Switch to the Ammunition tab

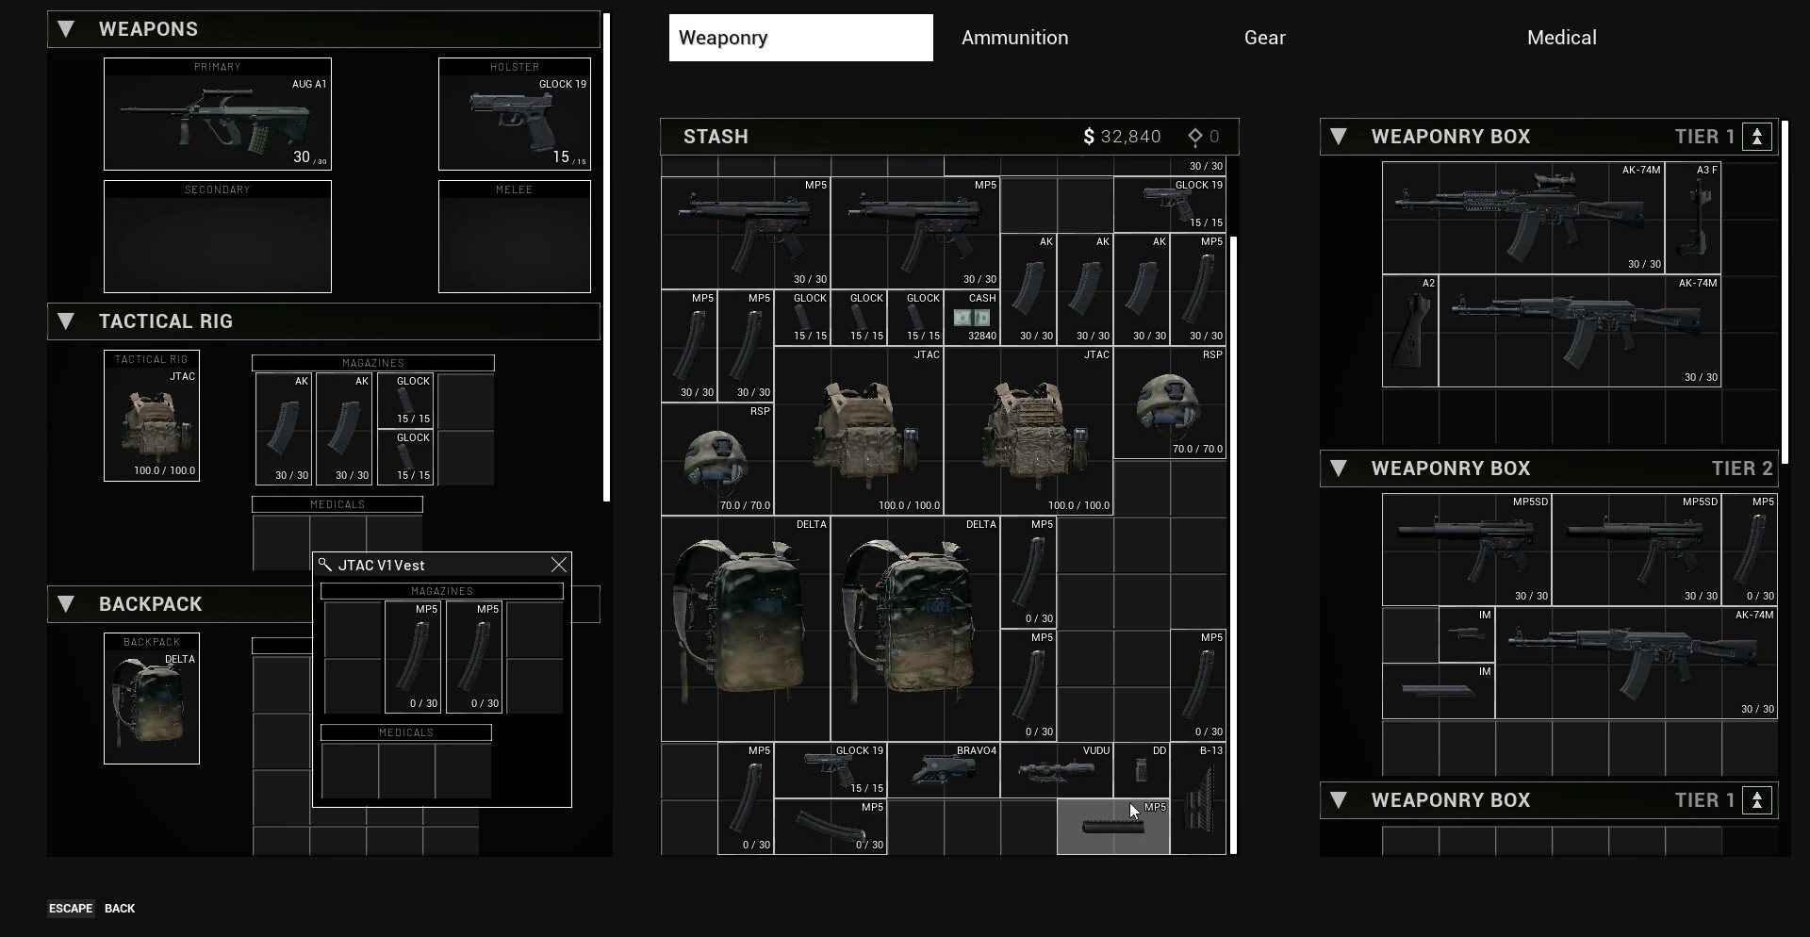1014,38
